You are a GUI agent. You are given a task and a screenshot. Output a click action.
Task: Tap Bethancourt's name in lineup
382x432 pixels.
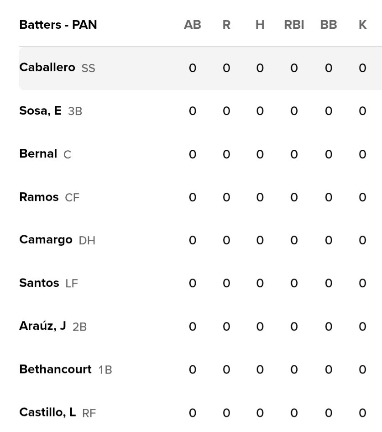[55, 369]
